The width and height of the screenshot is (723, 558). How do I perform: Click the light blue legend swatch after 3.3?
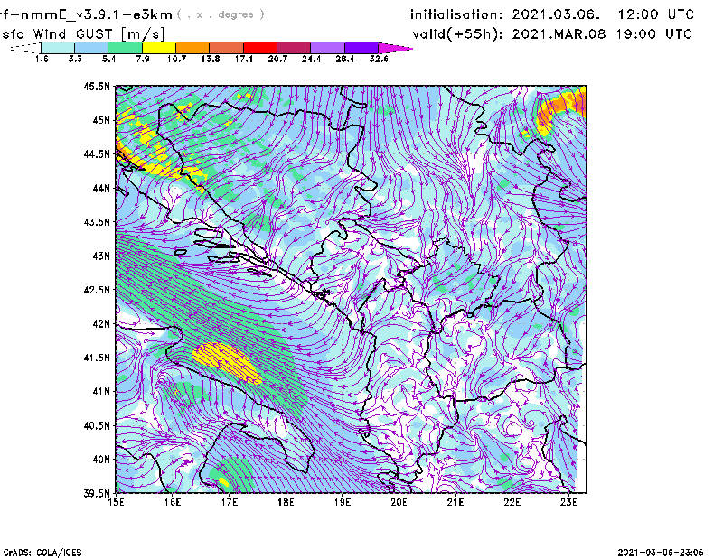click(91, 48)
